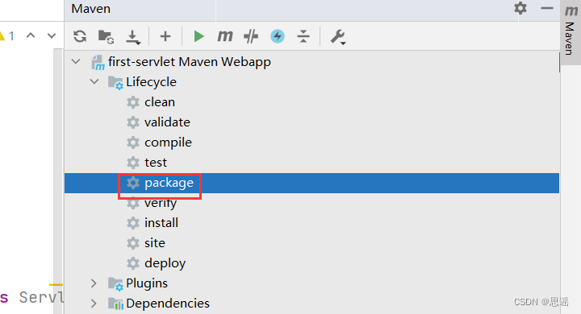Open Maven panel gear options
Image resolution: width=581 pixels, height=314 pixels.
(x=520, y=8)
